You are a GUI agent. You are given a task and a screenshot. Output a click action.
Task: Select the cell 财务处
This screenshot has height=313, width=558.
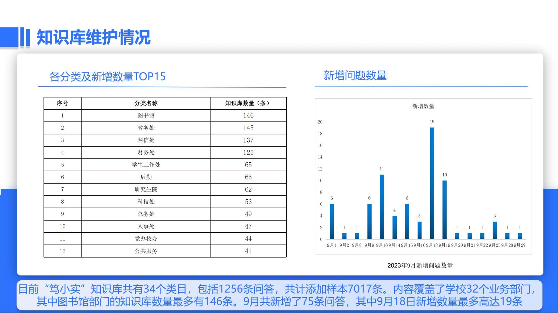(x=146, y=153)
